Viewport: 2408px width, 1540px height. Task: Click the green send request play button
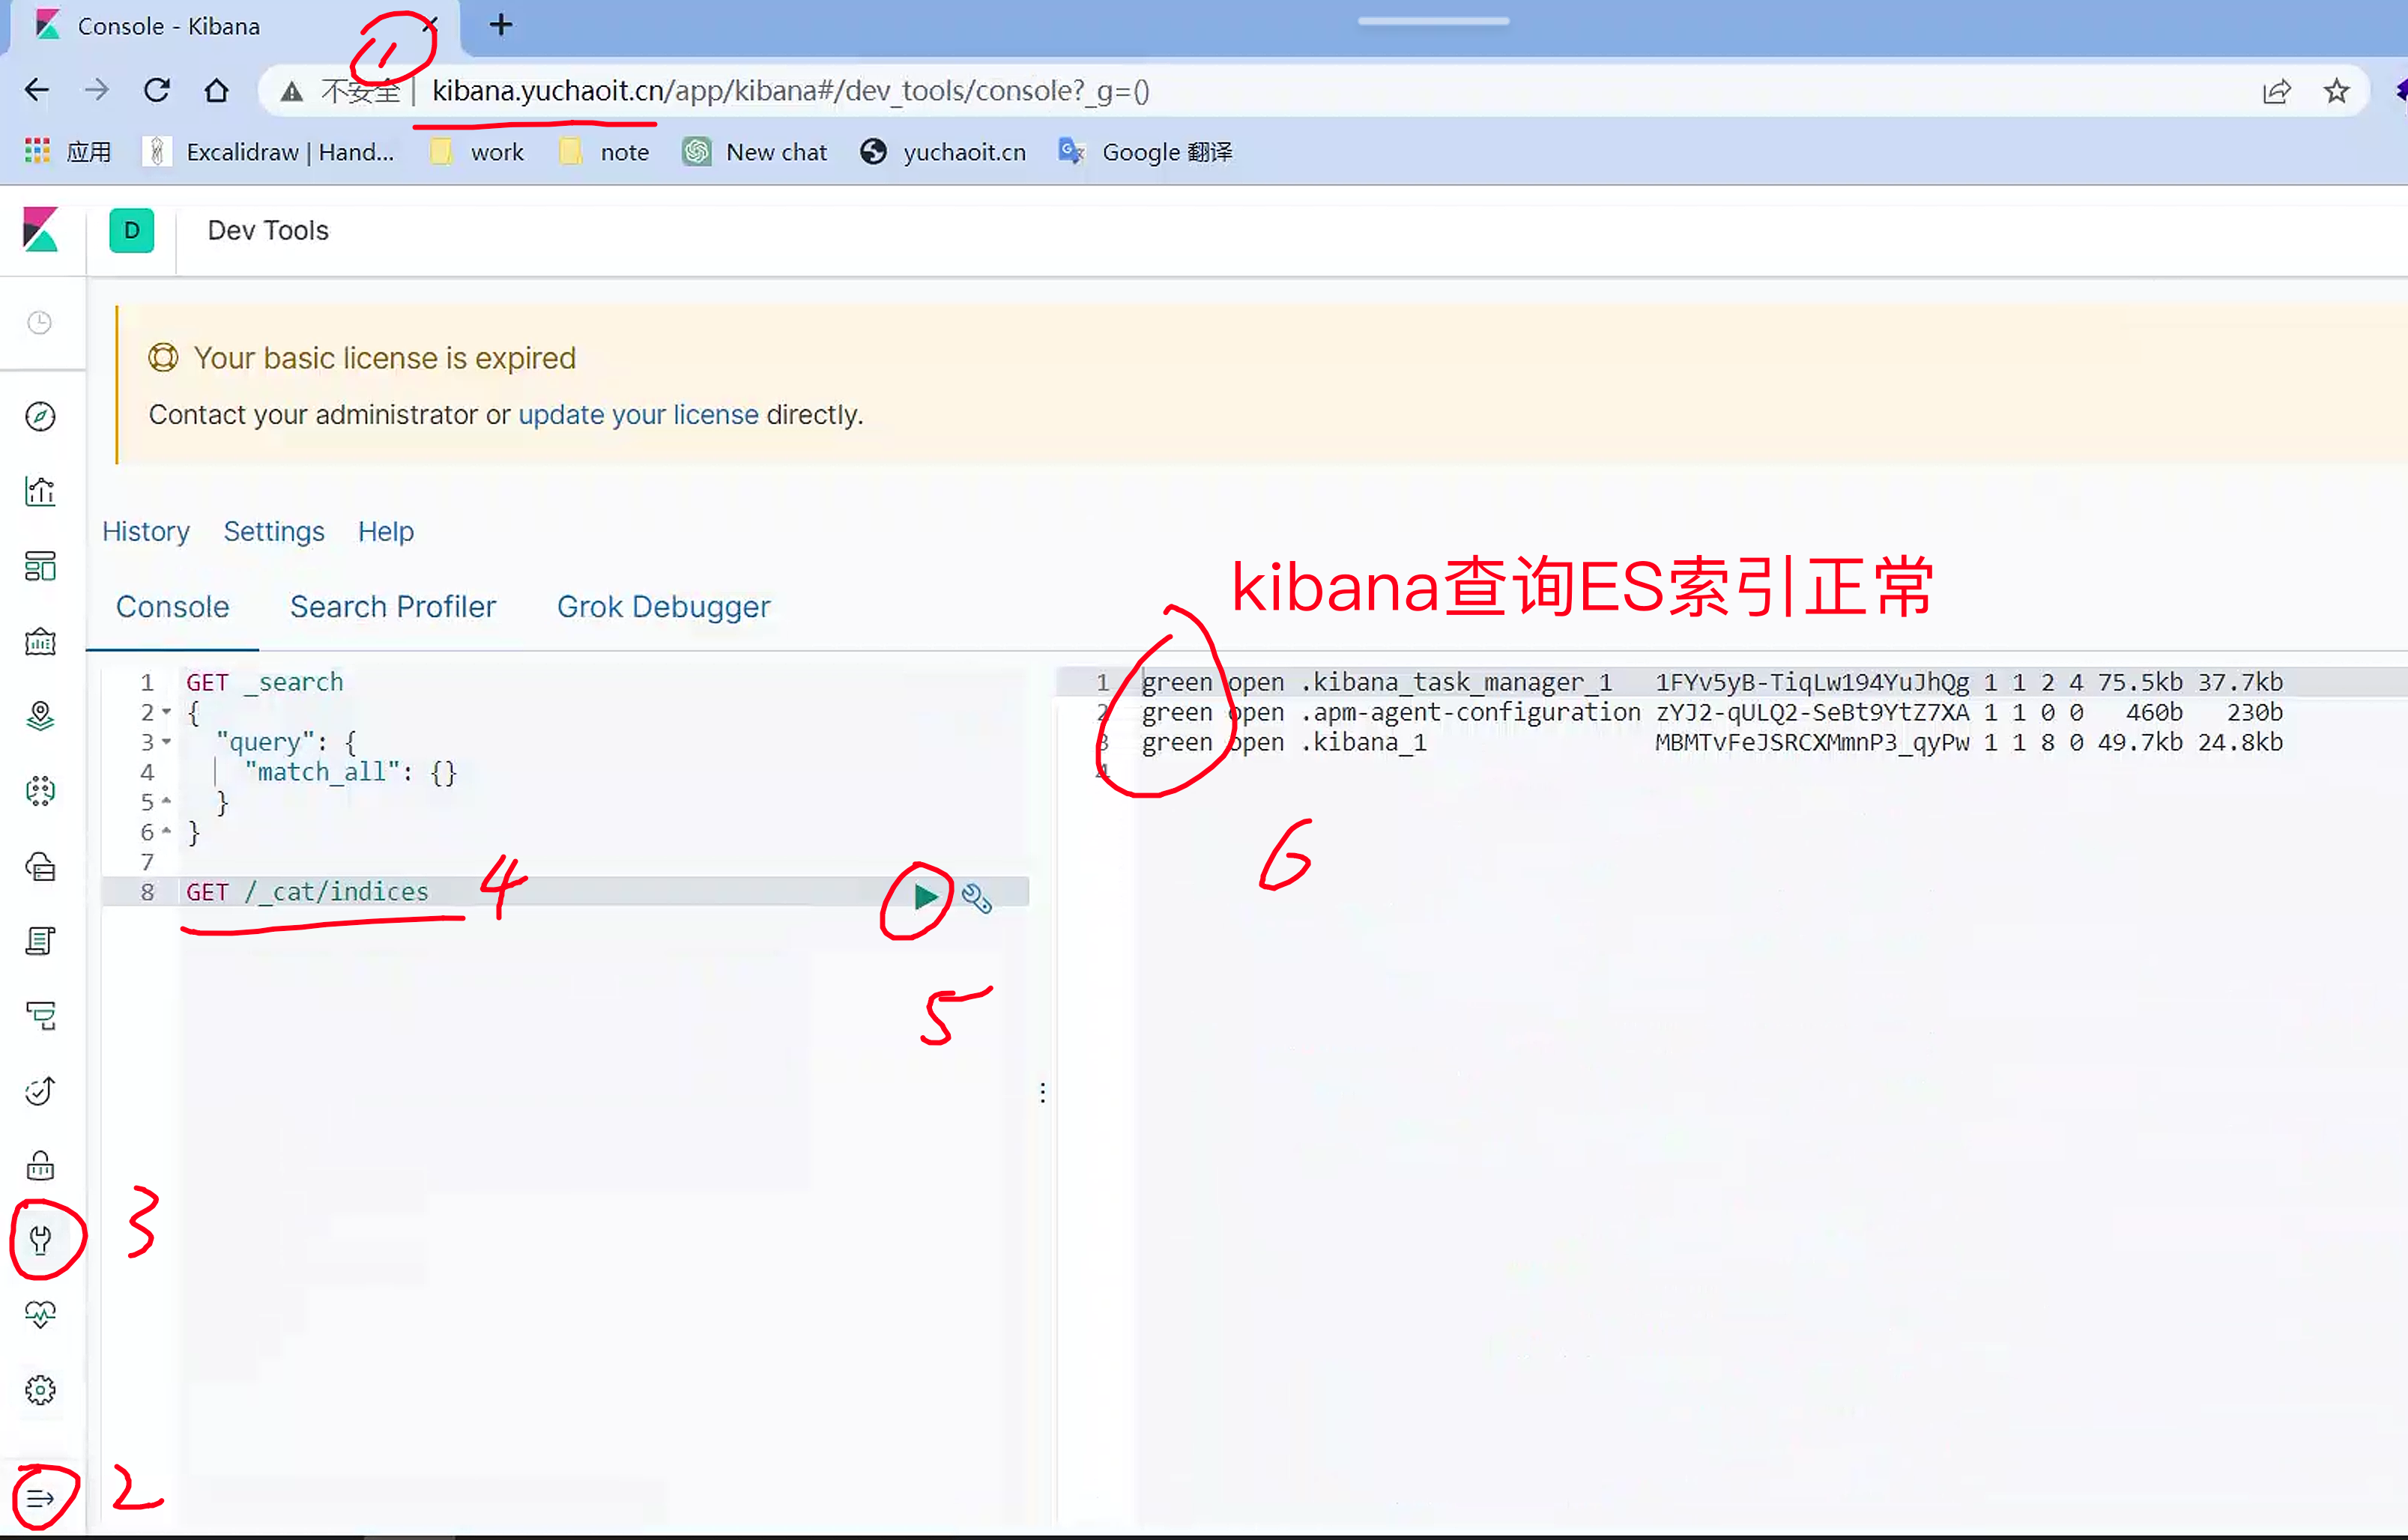tap(925, 896)
